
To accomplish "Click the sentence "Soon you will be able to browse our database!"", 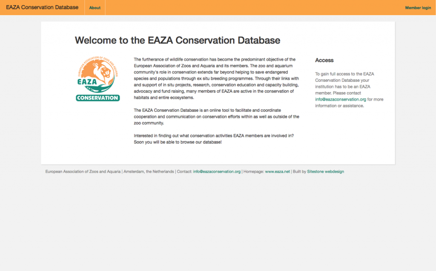I will point(178,142).
